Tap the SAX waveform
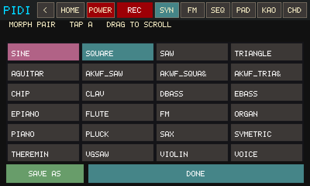 [192, 133]
